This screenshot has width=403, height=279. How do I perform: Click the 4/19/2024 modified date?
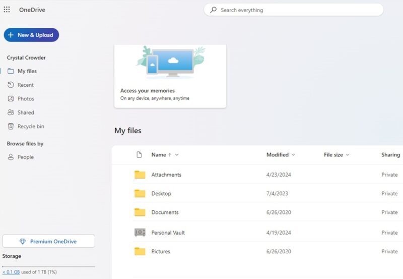[279, 233]
